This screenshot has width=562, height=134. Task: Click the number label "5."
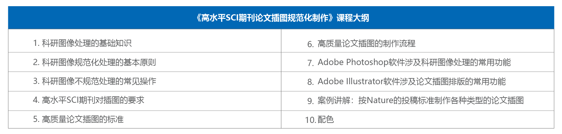tap(36, 119)
